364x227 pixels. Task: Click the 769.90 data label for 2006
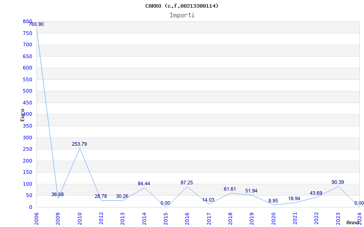[x=36, y=25]
